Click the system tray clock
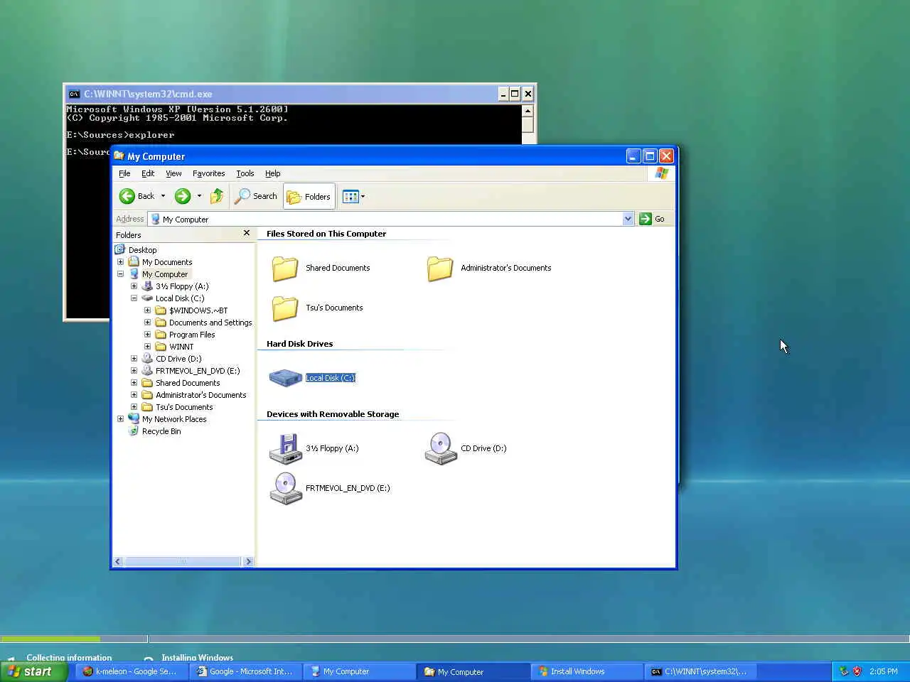 tap(884, 671)
